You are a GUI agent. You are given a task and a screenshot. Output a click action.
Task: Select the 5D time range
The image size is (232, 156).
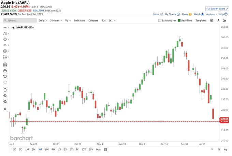21,150
